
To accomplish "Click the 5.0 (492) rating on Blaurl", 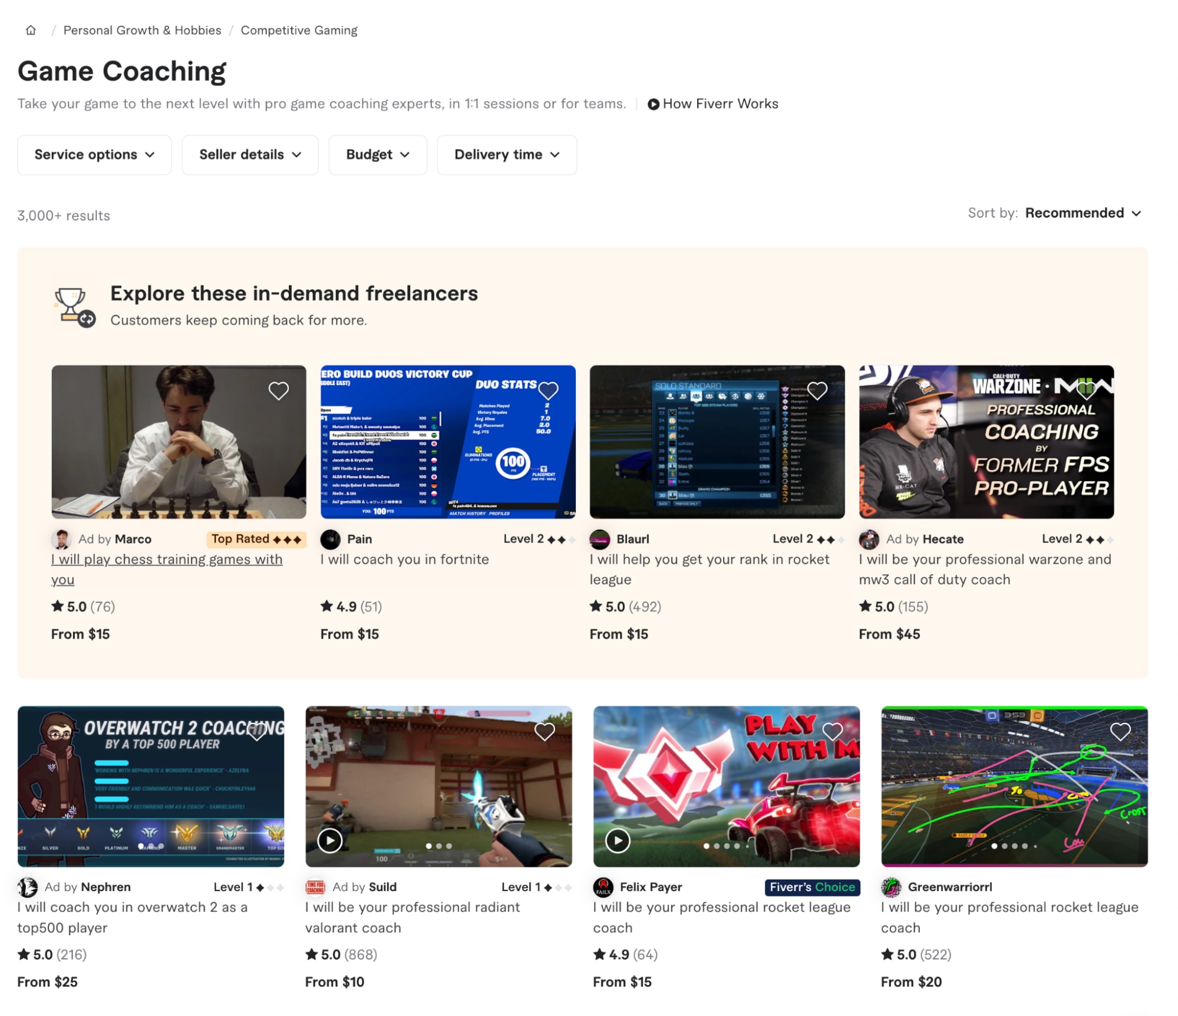I will (x=625, y=606).
